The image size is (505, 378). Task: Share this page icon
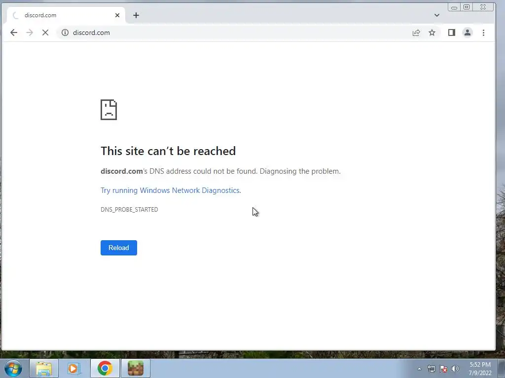(416, 32)
